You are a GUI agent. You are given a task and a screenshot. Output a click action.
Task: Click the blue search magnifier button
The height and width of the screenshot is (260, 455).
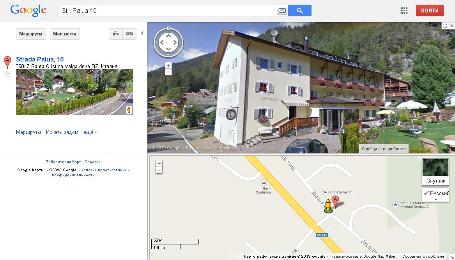[300, 11]
